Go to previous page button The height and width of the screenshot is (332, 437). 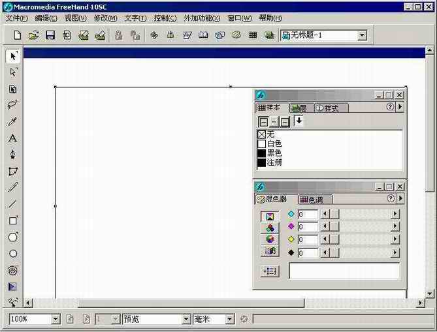[x=70, y=319]
